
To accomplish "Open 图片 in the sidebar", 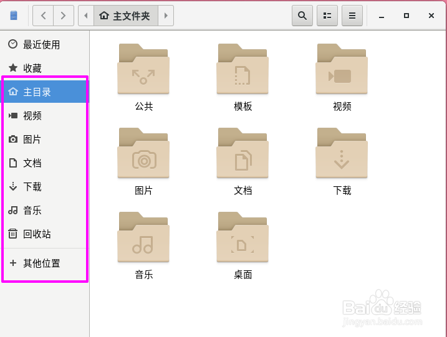I will [45, 140].
